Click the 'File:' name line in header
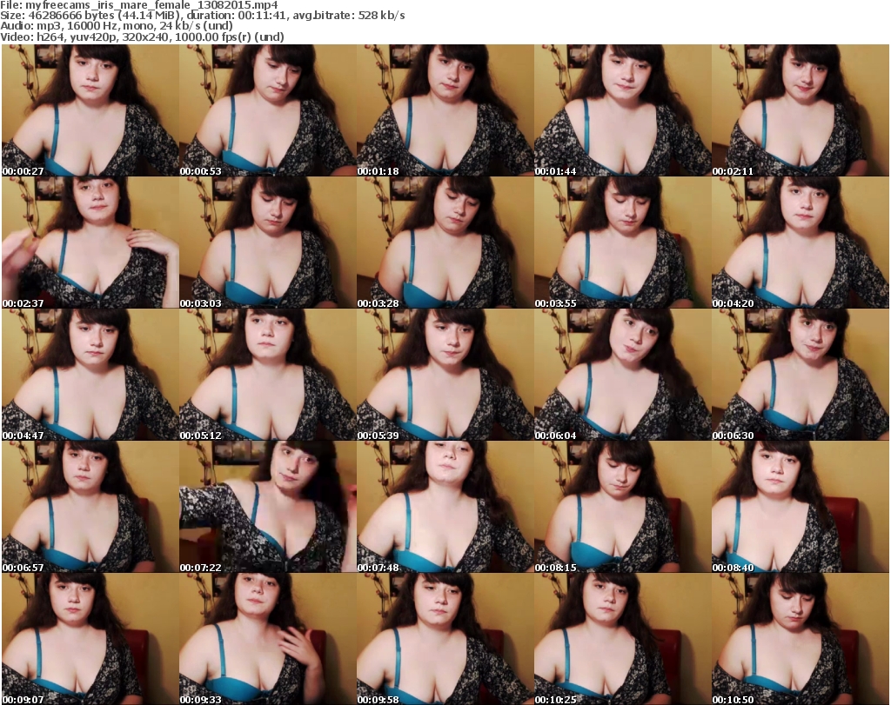 [x=139, y=5]
